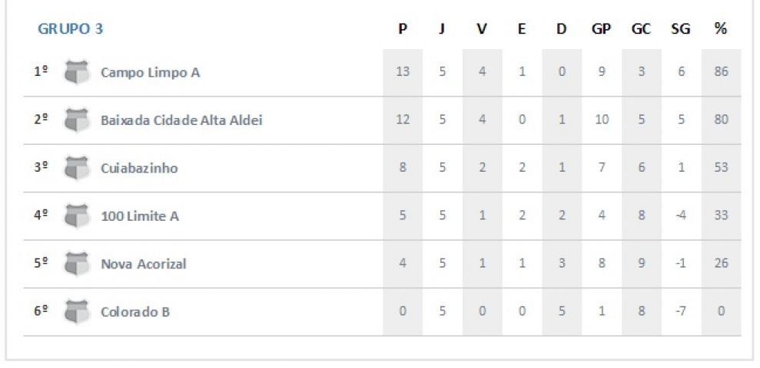
Task: Click the Cuiabazinho team crest icon
Action: point(77,168)
